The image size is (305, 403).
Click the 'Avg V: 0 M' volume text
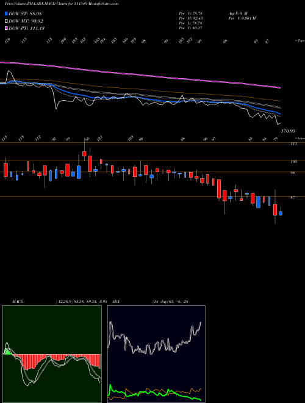tap(238, 13)
